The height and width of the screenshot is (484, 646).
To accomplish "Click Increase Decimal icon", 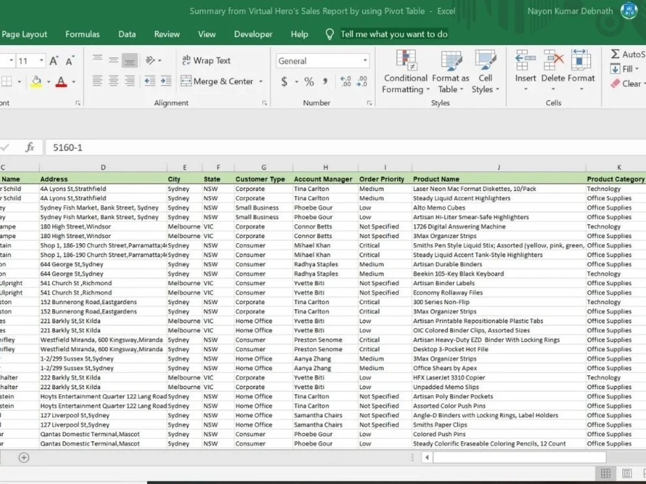I will coord(345,81).
